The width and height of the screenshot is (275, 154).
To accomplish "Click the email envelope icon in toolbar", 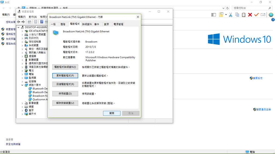I will tap(263, 15).
